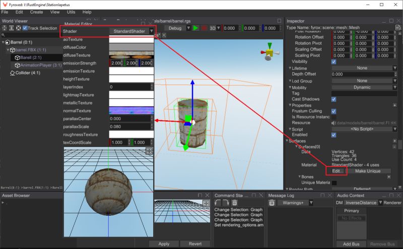
Task: Open the Edit menu
Action: point(19,12)
